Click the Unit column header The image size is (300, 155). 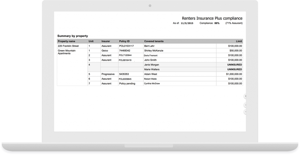[x=91, y=41]
